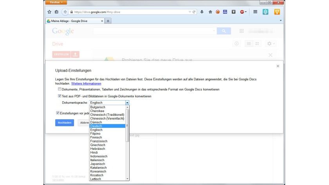This screenshot has width=329, height=185.
Task: Click language list scroll-up arrow
Action: (x=127, y=107)
